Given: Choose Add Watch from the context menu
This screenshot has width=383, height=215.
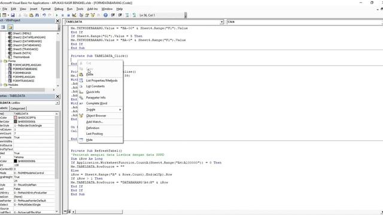Looking at the screenshot, I should [x=95, y=122].
